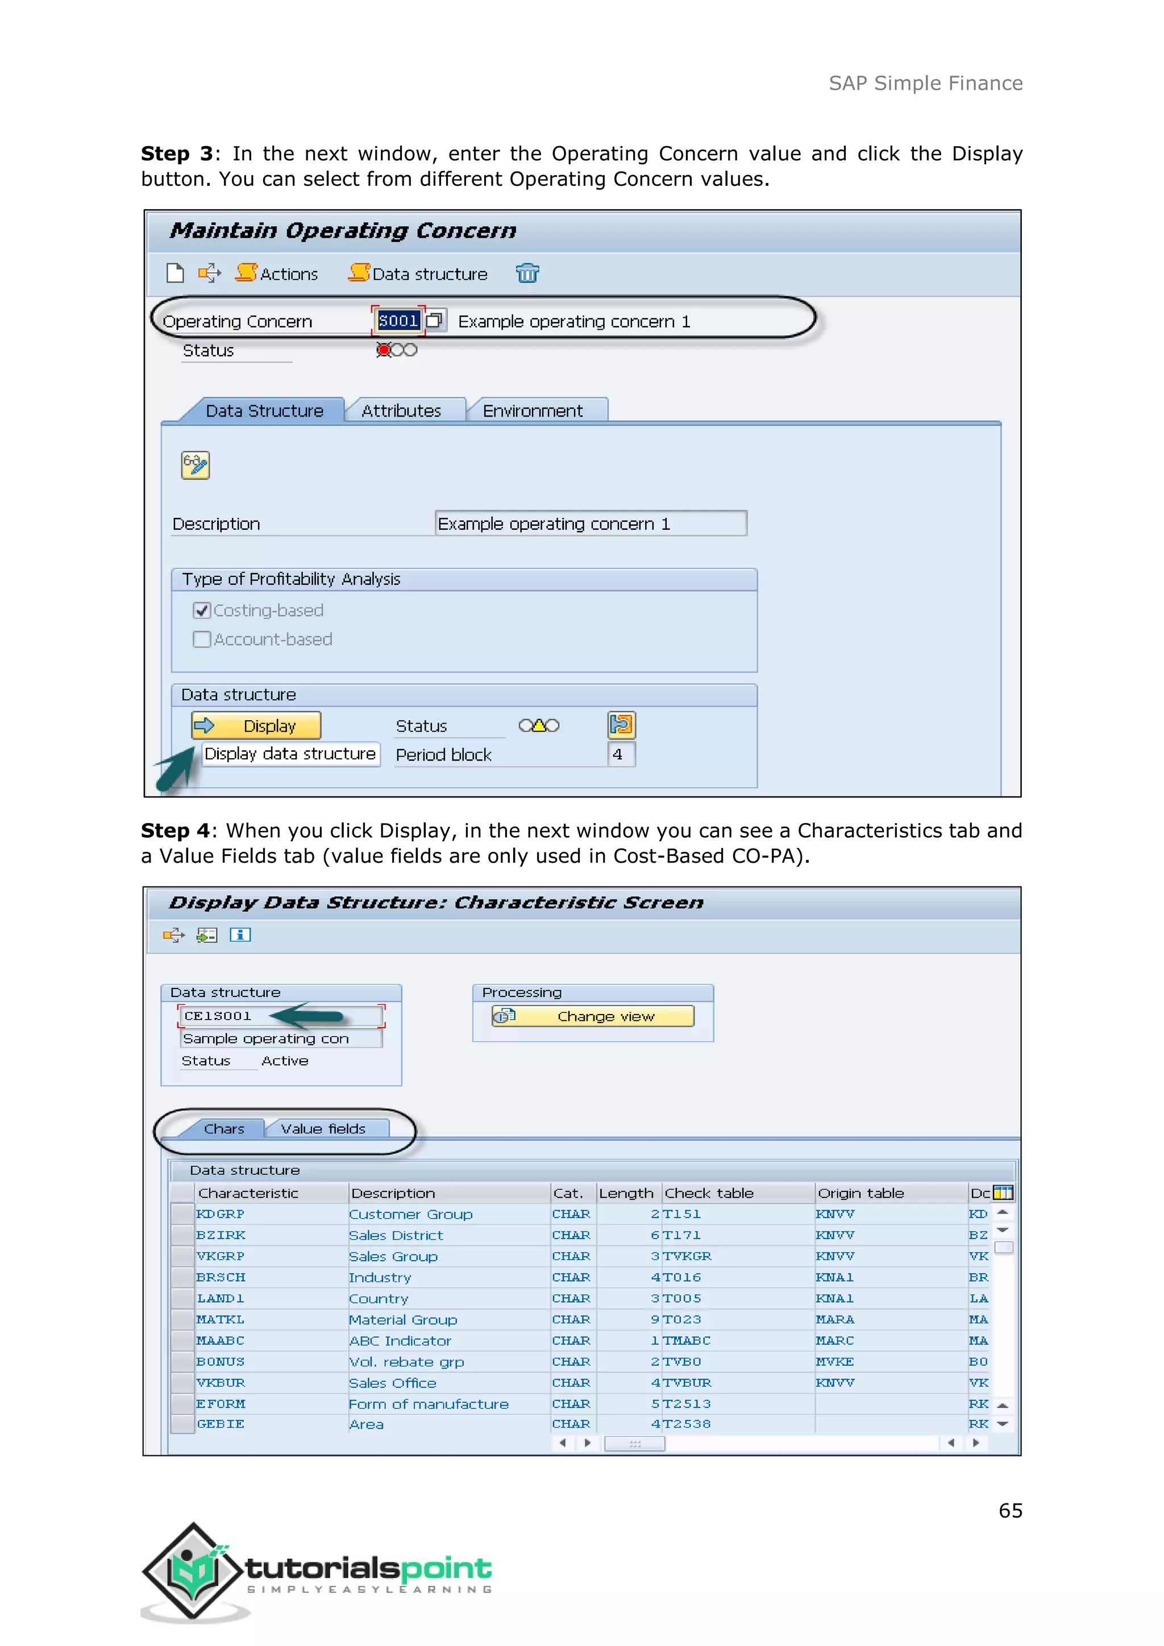Click the display/change pencil-glasses icon
The image size is (1164, 1646).
(196, 465)
